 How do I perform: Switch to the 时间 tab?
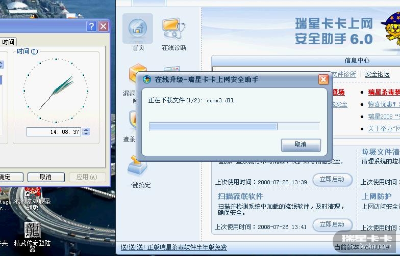tap(8, 42)
